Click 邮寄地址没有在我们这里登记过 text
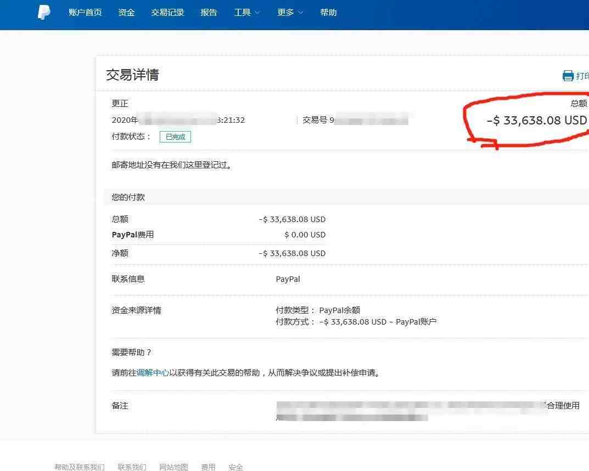589x471 pixels. click(x=171, y=164)
